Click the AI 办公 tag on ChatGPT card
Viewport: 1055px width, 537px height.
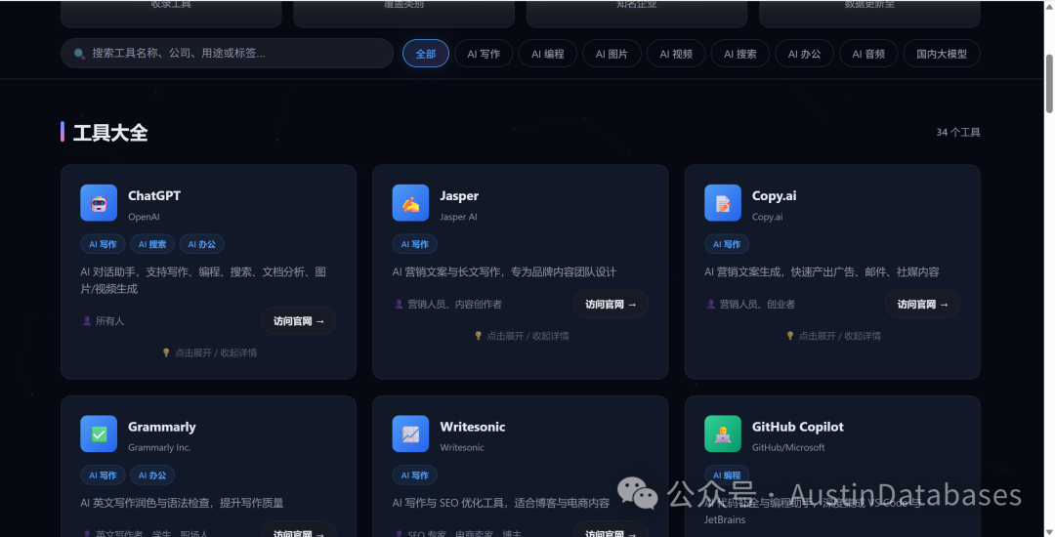click(x=202, y=245)
